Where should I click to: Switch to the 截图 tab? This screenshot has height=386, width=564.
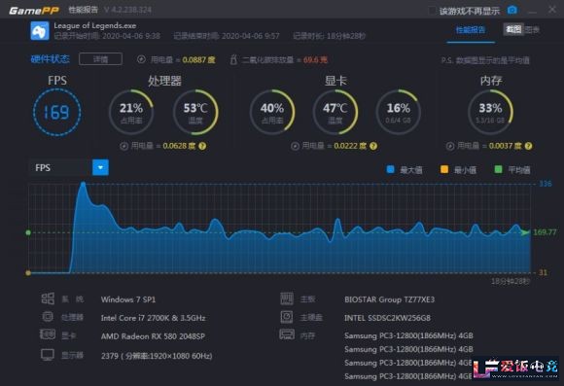[513, 29]
